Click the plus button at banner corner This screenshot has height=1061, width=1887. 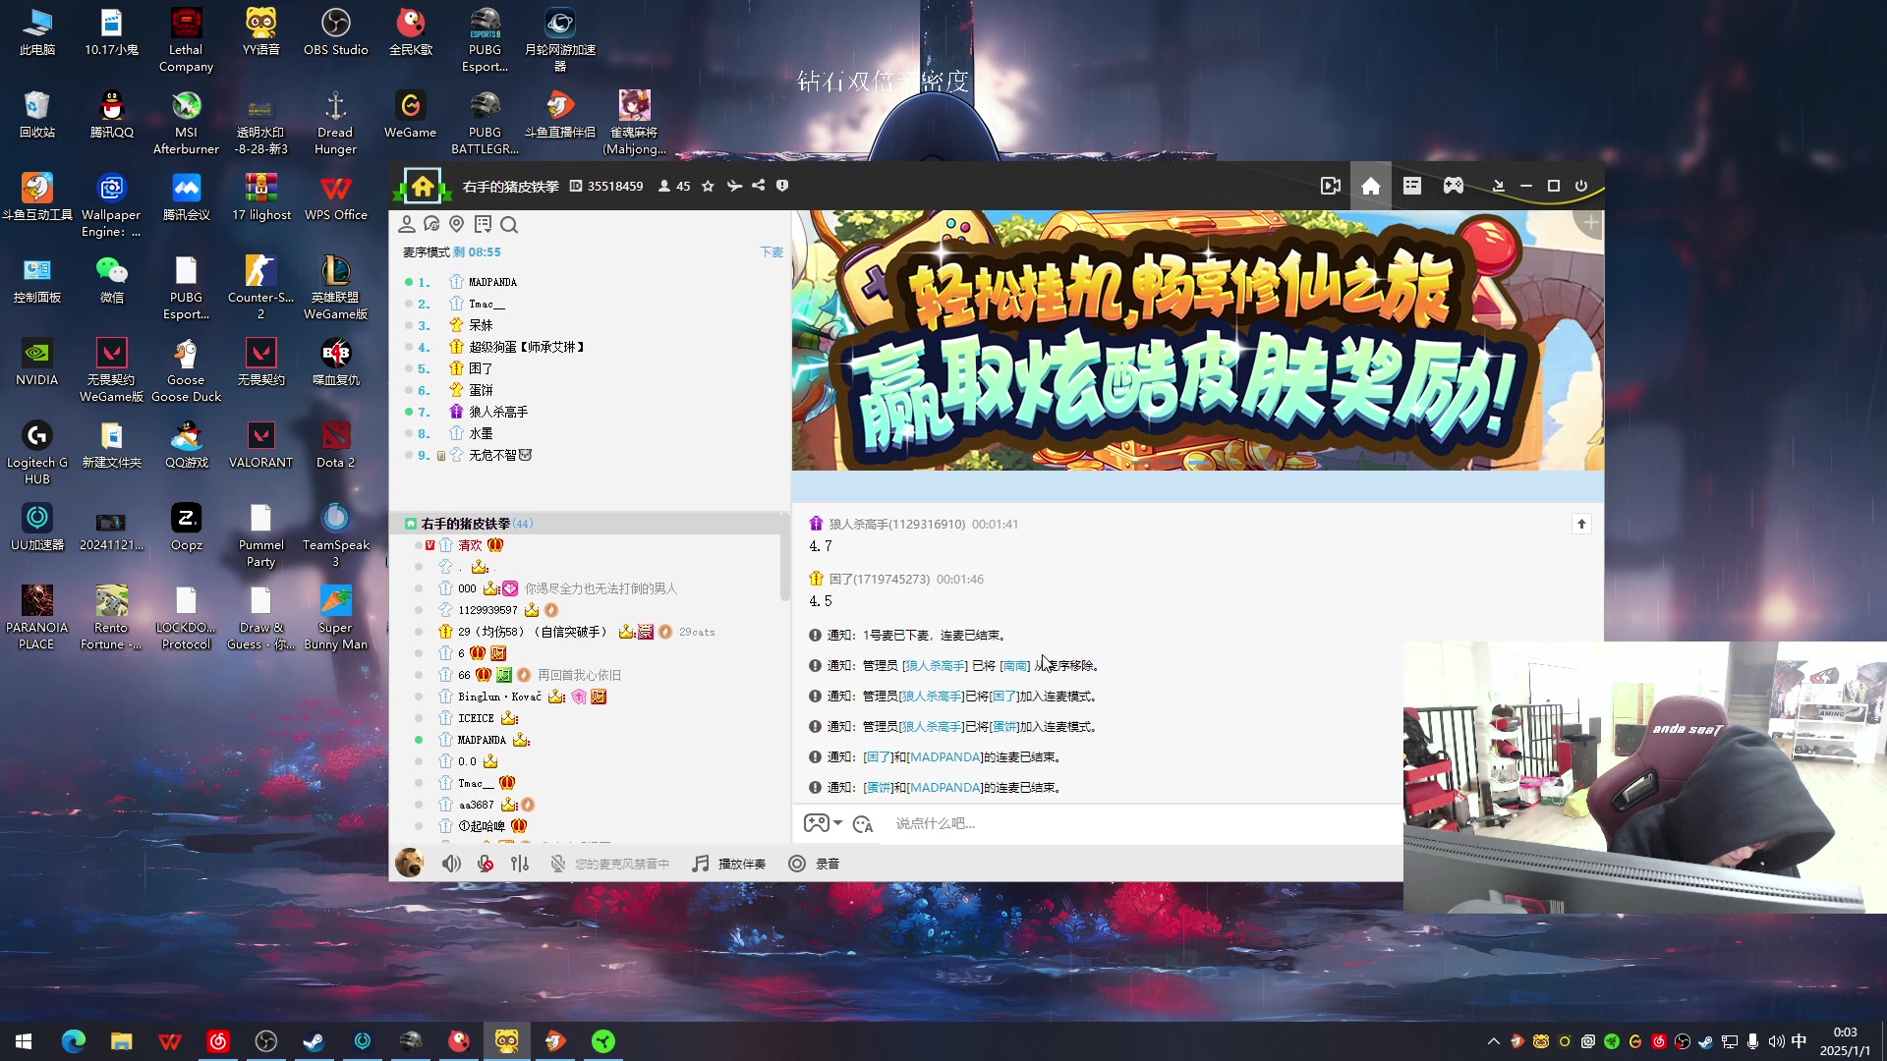click(1589, 224)
